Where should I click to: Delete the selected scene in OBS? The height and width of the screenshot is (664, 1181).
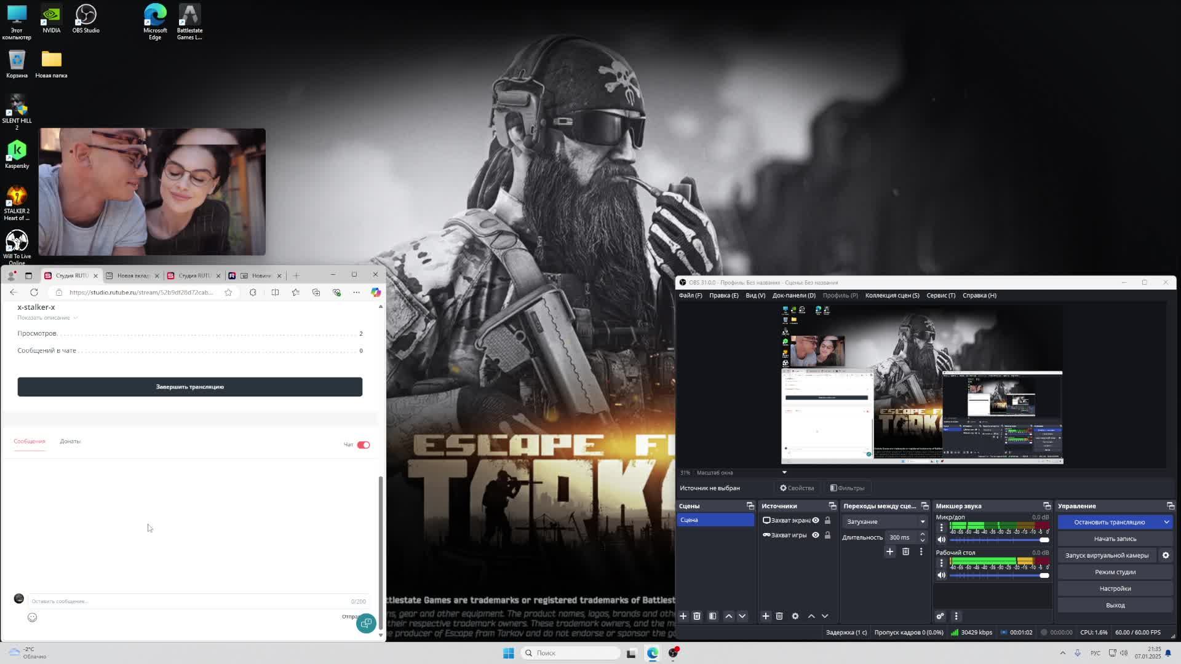point(697,616)
